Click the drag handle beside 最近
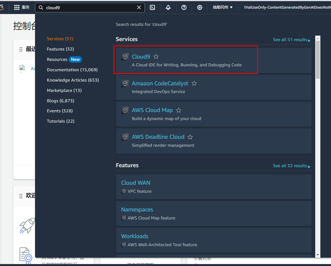This screenshot has width=331, height=266. 21,49
